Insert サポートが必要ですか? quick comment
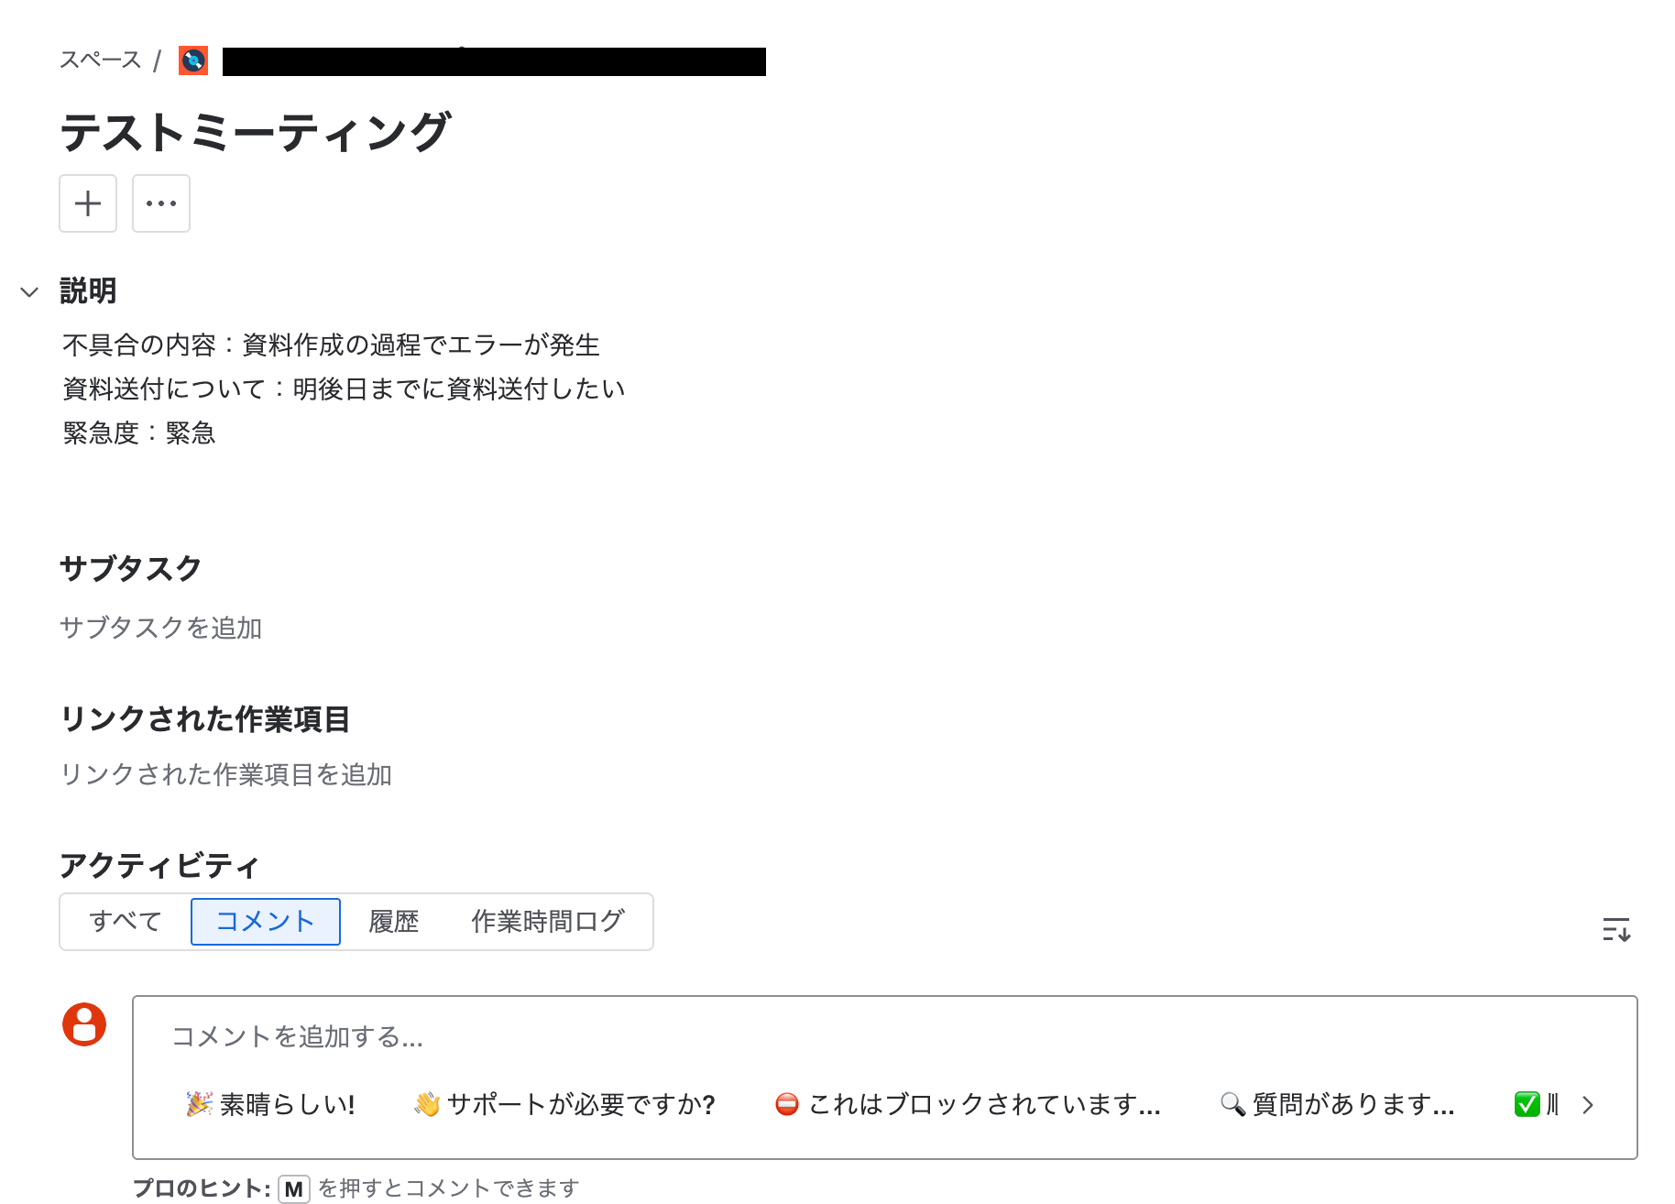The height and width of the screenshot is (1204, 1675). pos(564,1105)
